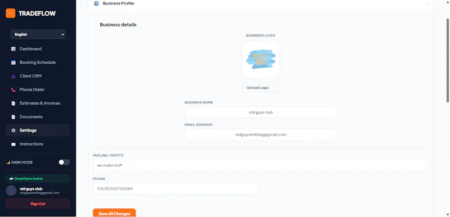Focus the Business Name input field
This screenshot has height=217, width=450.
[260, 112]
